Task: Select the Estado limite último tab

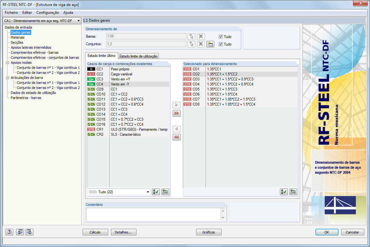Action: coord(101,56)
